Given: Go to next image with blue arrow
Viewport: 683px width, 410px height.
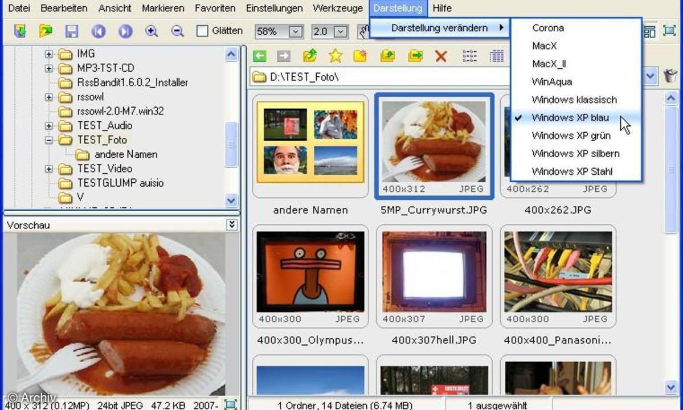Looking at the screenshot, I should pos(125,31).
